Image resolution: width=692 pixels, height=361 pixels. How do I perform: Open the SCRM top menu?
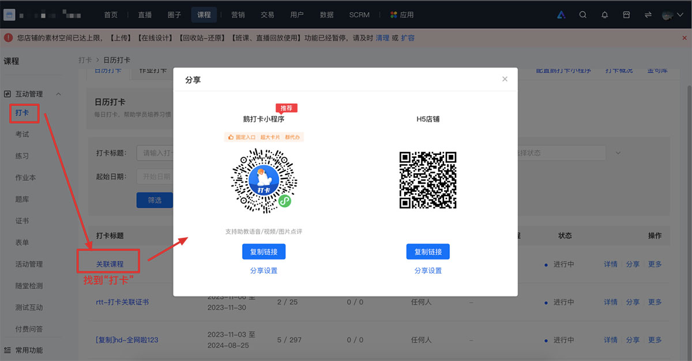click(x=359, y=15)
